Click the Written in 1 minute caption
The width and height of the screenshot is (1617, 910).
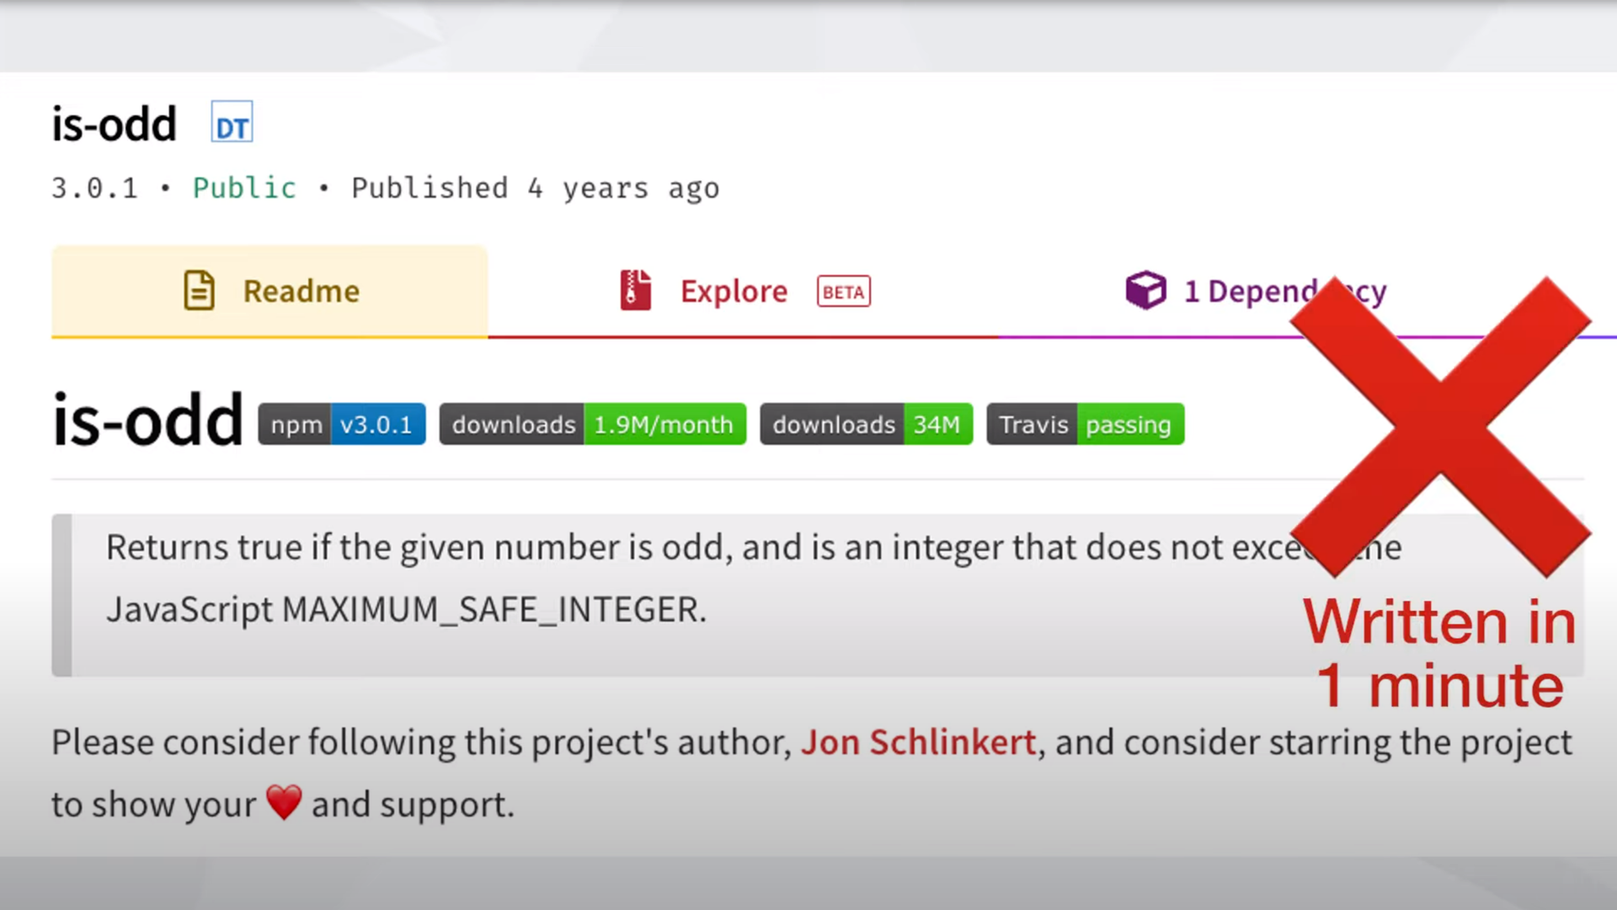click(x=1439, y=654)
